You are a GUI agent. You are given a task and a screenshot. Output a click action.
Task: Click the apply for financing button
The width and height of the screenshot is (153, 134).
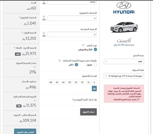click(x=25, y=132)
